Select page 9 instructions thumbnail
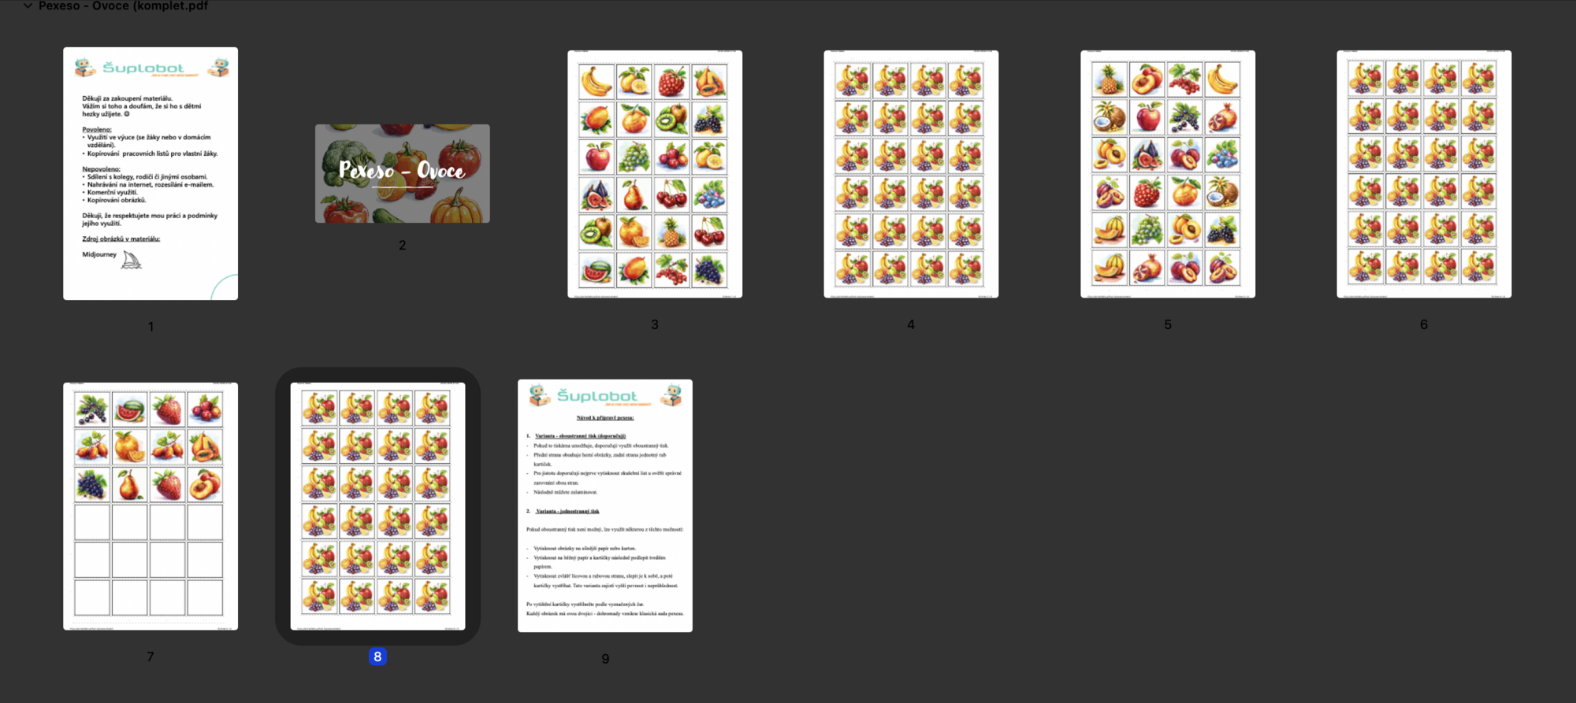Screen dimensions: 1576x703 coord(604,505)
